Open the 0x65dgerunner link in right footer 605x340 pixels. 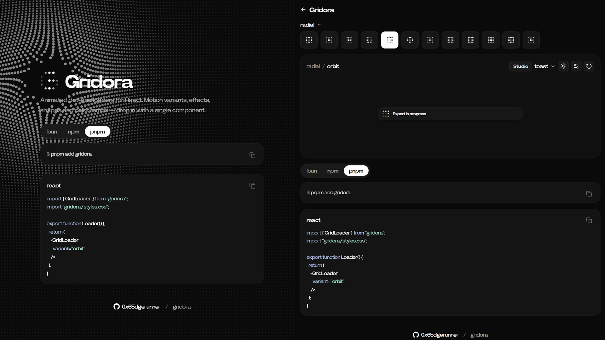pos(440,335)
